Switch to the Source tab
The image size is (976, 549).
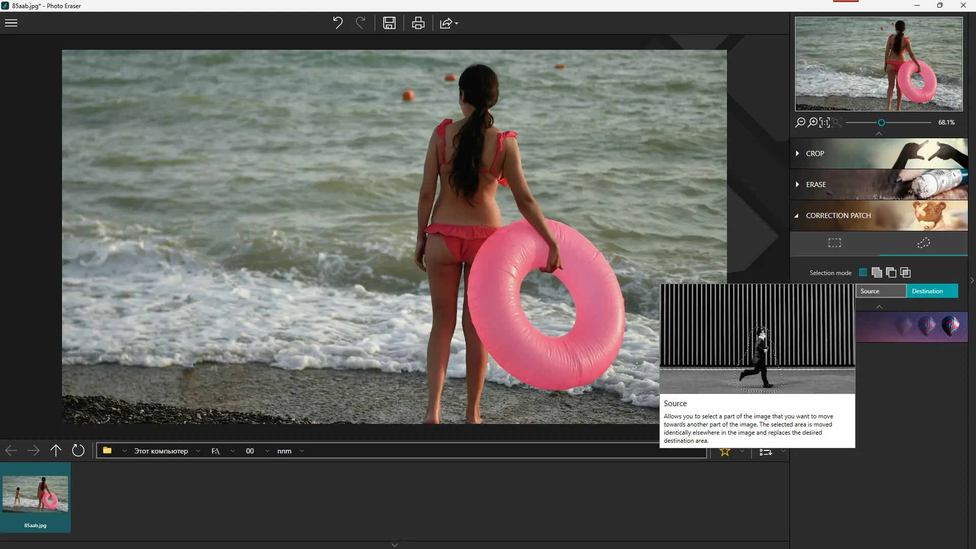click(880, 291)
